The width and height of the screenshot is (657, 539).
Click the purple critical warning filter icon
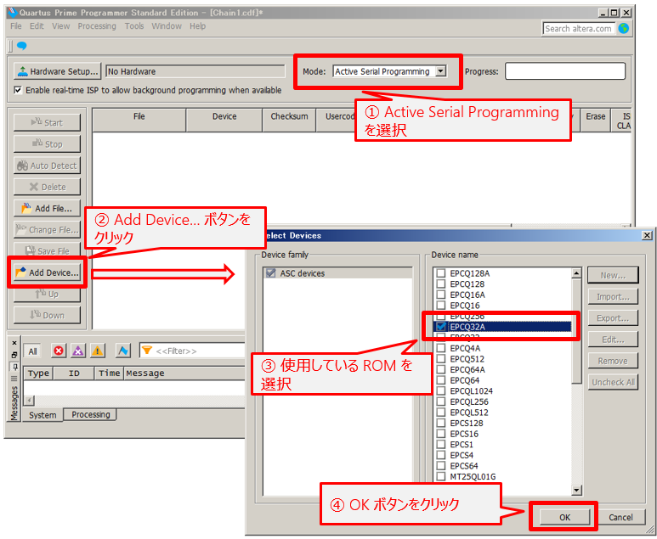point(78,351)
